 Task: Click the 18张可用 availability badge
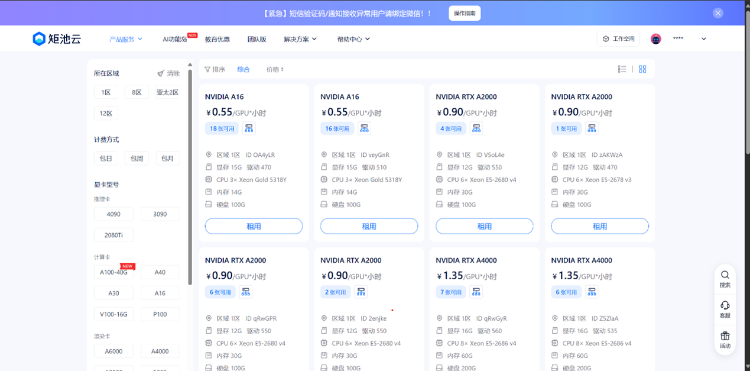pos(222,128)
